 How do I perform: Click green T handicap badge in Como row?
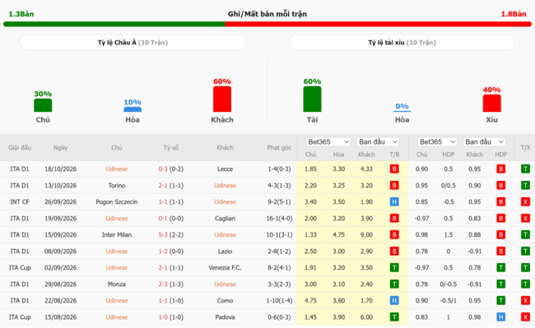click(501, 300)
